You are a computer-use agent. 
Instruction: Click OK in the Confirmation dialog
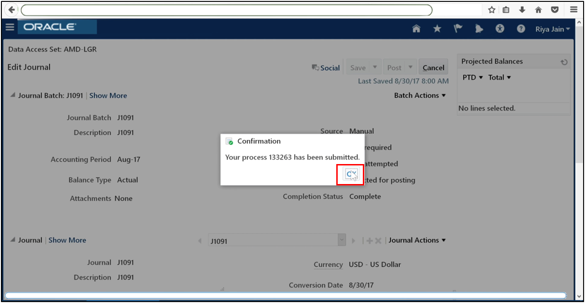[x=350, y=175]
